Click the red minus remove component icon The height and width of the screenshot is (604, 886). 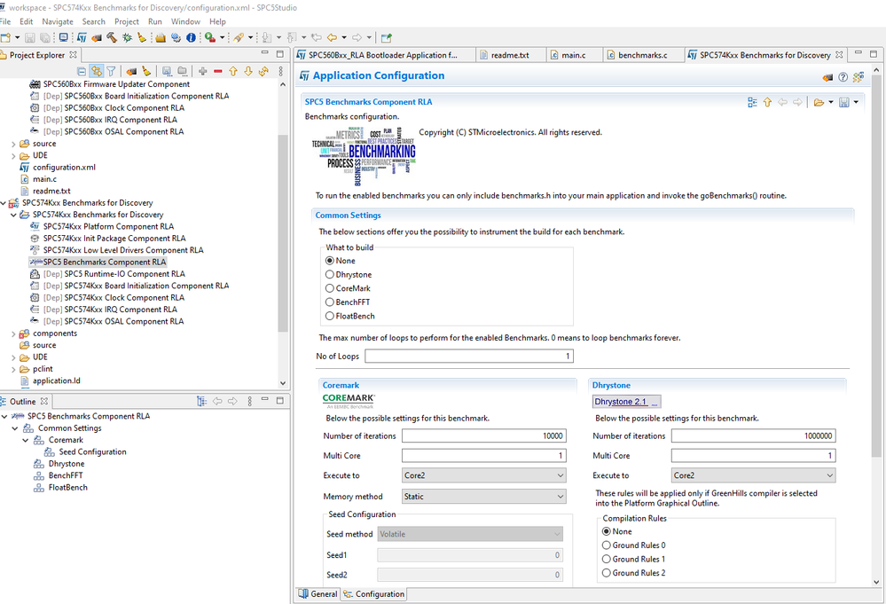coord(218,71)
